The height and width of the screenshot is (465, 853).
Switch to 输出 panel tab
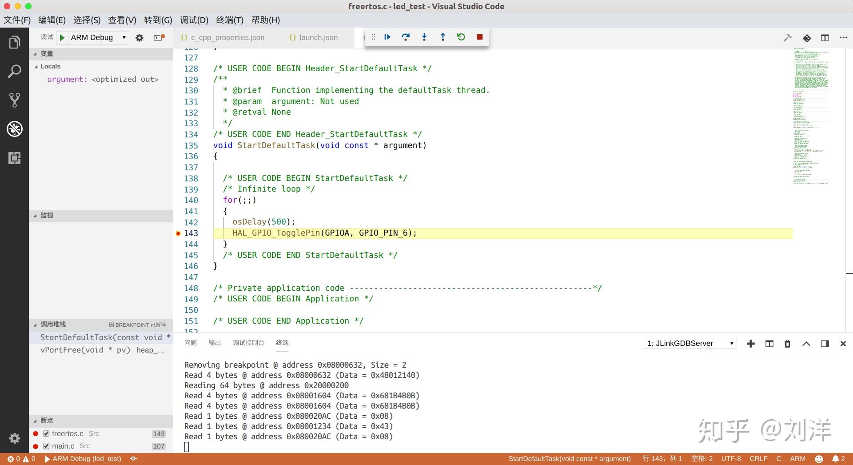(215, 343)
